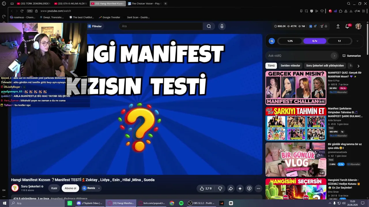Click the sparkle Ask button below the video
The height and width of the screenshot is (207, 369).
point(240,189)
